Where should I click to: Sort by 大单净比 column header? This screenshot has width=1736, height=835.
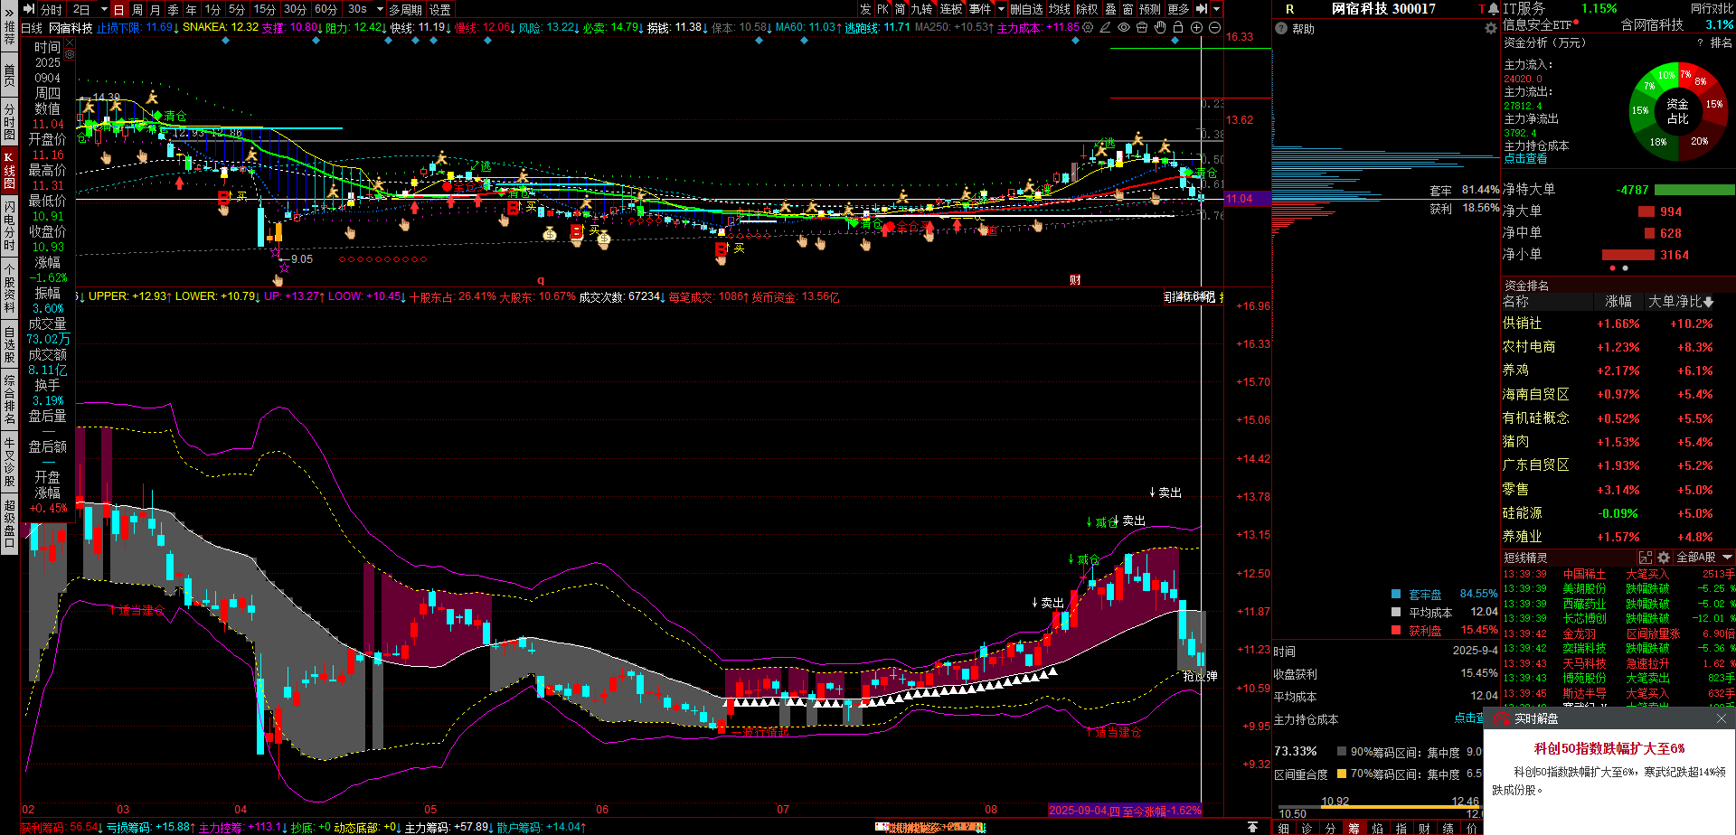click(1680, 302)
